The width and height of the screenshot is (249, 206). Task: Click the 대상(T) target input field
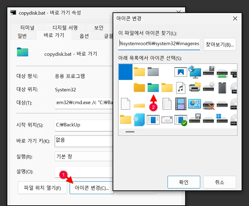point(84,103)
